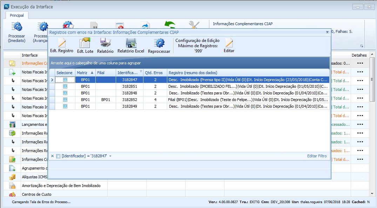Click Editar in Configuração de Edição
The image size is (377, 208).
(x=229, y=44)
